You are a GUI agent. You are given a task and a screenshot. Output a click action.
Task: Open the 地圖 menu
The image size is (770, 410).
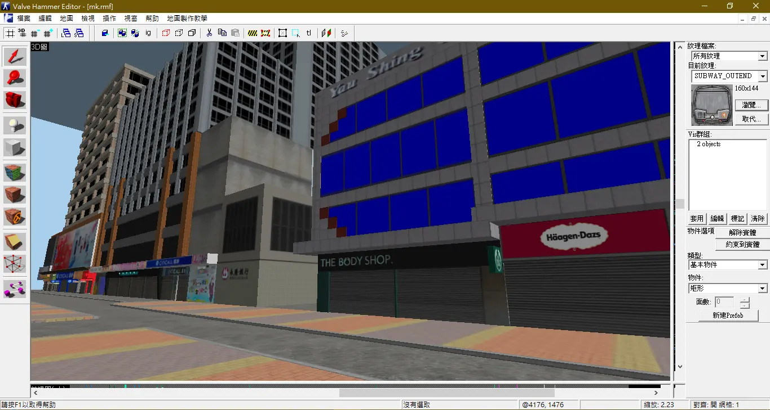(67, 19)
